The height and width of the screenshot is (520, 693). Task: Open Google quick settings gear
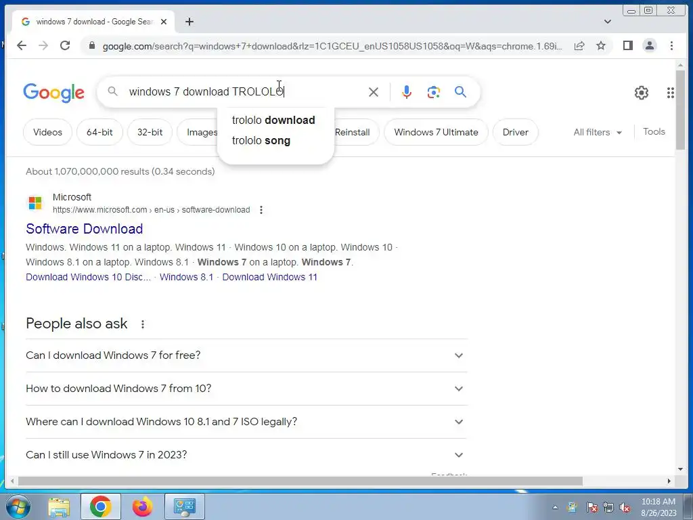coord(642,92)
